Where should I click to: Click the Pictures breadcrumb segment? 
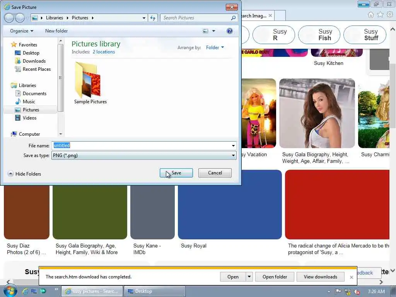click(80, 18)
